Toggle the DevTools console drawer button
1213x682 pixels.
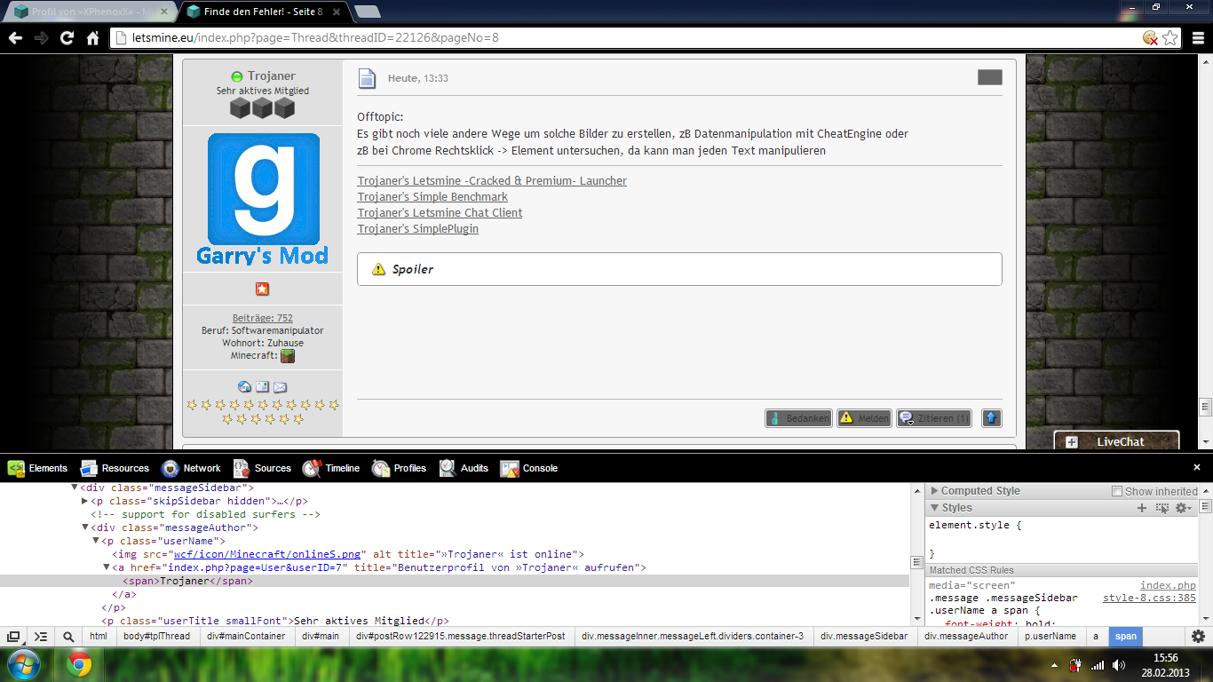point(41,637)
